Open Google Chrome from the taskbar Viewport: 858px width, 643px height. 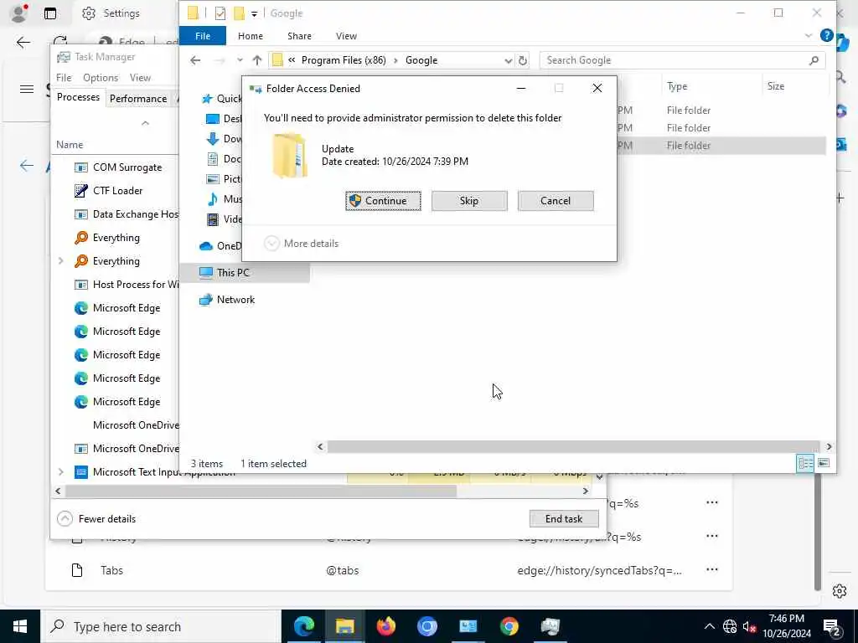pyautogui.click(x=509, y=626)
